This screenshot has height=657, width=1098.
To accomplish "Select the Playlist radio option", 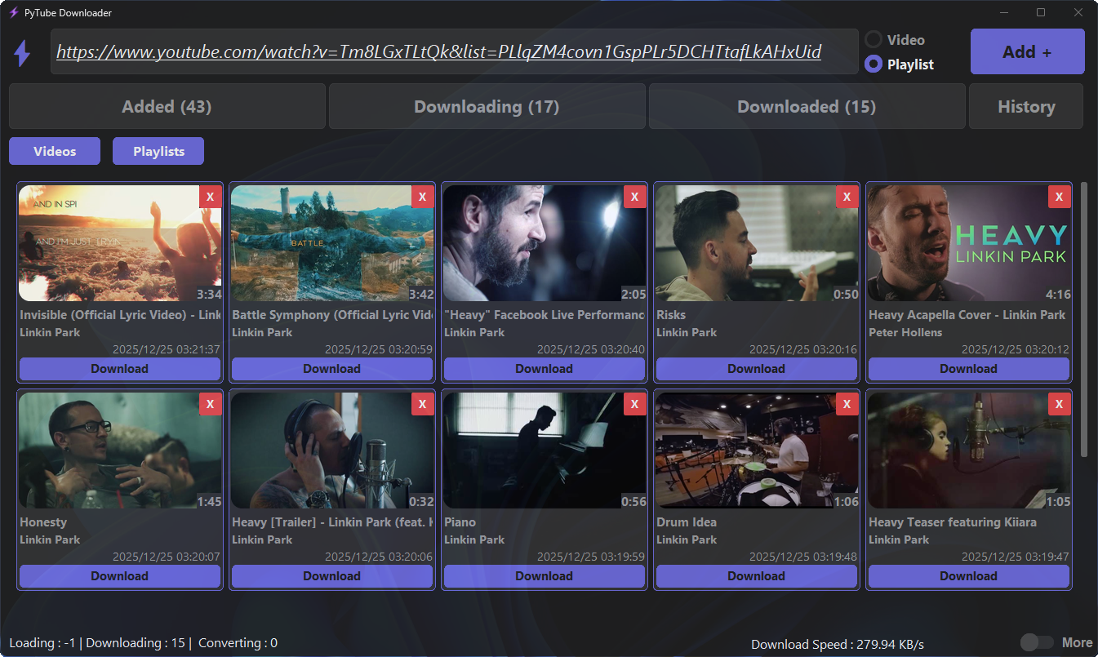I will tap(874, 64).
